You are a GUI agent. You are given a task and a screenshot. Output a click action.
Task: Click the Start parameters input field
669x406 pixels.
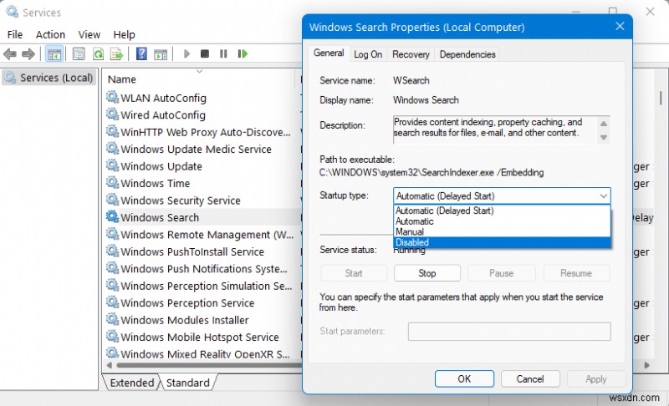509,332
